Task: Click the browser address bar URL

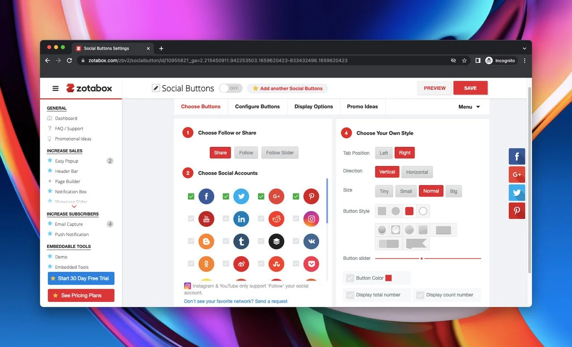Action: tap(218, 61)
